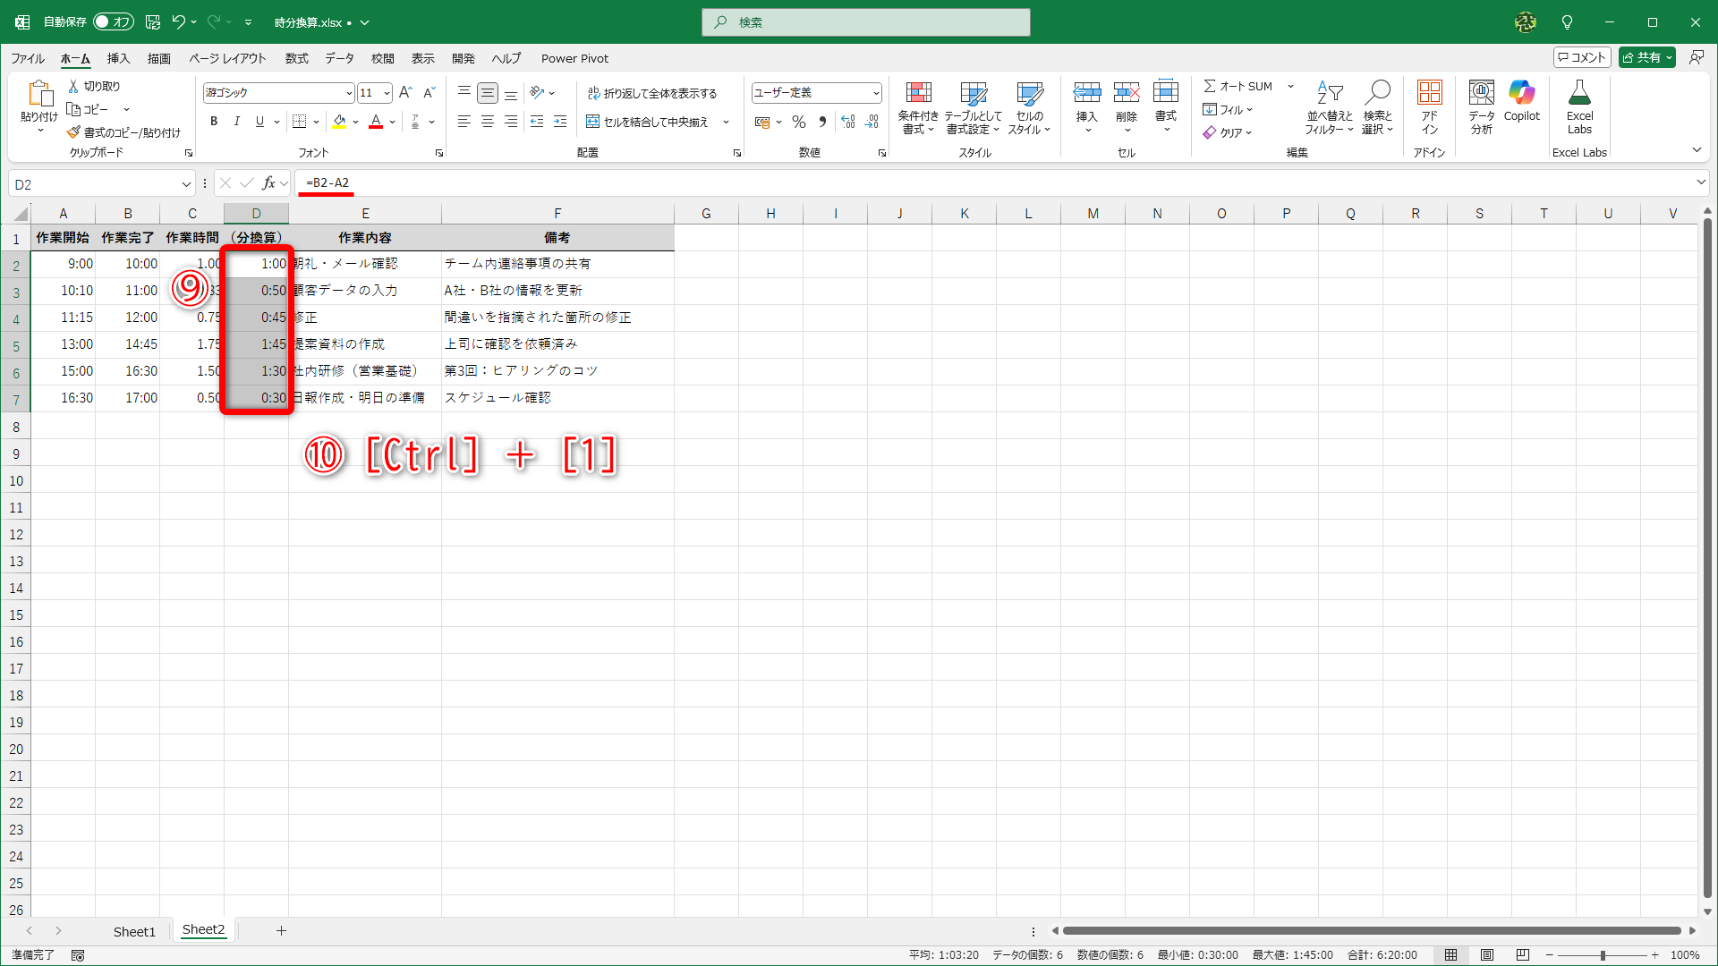Select the Sheet1 tab
The height and width of the screenshot is (966, 1718).
[134, 931]
